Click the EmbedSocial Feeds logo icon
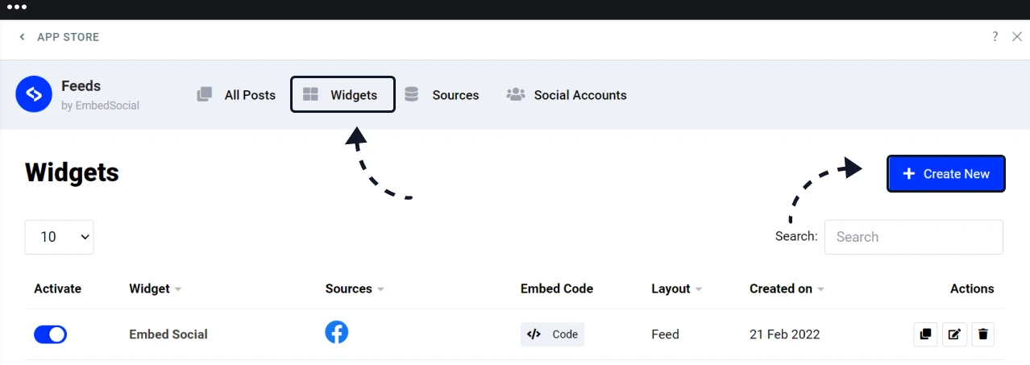Image resolution: width=1030 pixels, height=365 pixels. (x=34, y=94)
